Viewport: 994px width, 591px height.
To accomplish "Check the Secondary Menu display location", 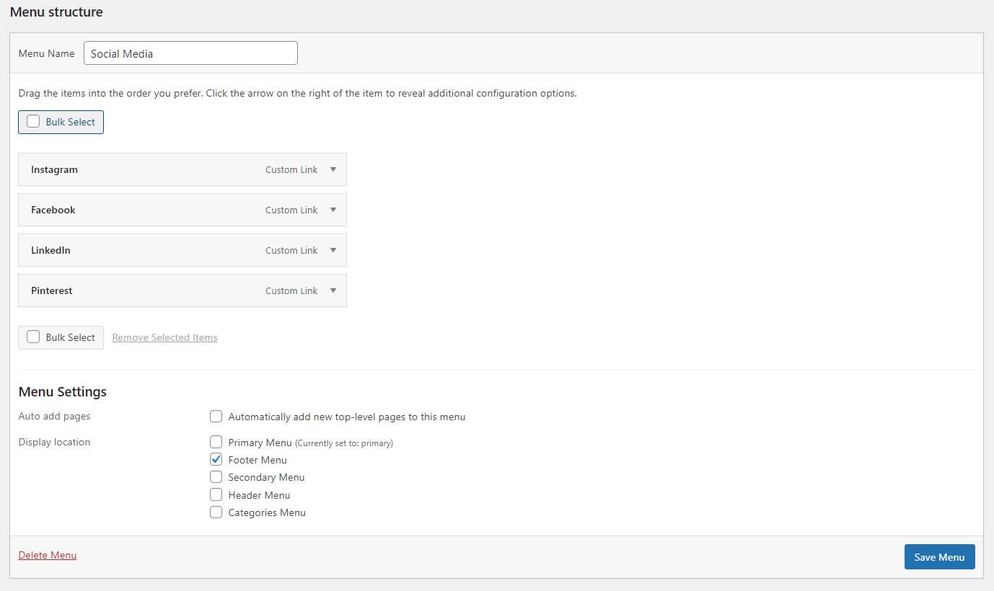I will [216, 477].
